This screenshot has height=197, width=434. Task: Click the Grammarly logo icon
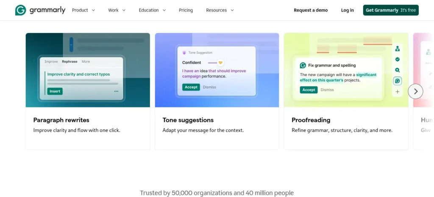pyautogui.click(x=20, y=10)
